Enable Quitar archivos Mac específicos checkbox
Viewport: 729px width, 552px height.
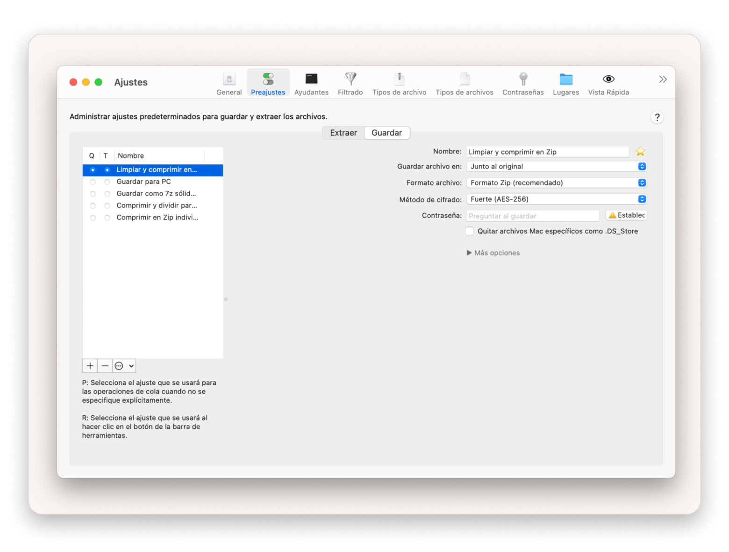point(470,231)
